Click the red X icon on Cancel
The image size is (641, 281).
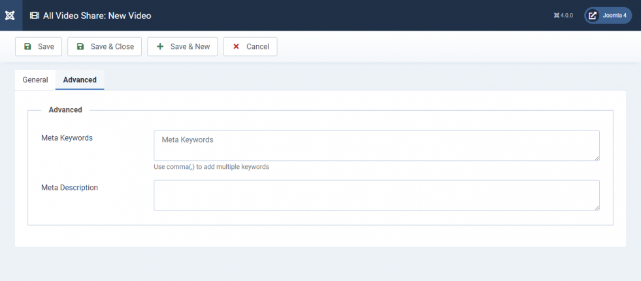tap(236, 46)
